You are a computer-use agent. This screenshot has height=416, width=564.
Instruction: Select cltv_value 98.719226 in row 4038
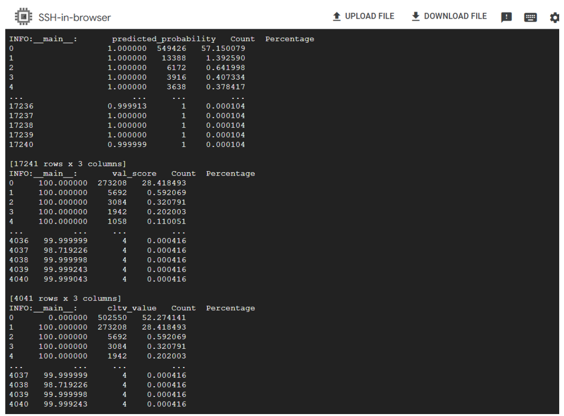coord(65,385)
